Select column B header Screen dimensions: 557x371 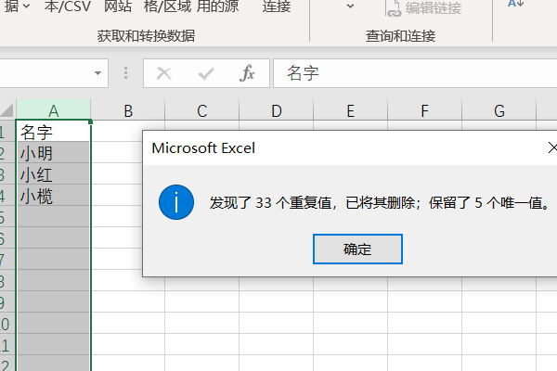(x=128, y=110)
